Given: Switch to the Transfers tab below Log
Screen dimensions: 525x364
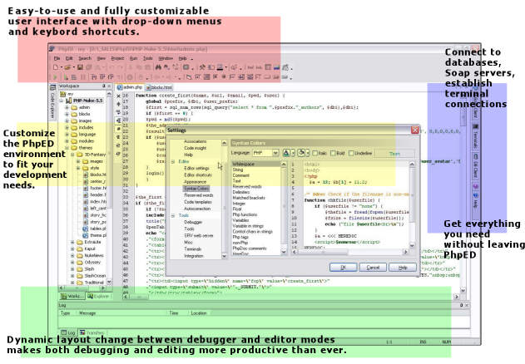Looking at the screenshot, I should pos(92,332).
